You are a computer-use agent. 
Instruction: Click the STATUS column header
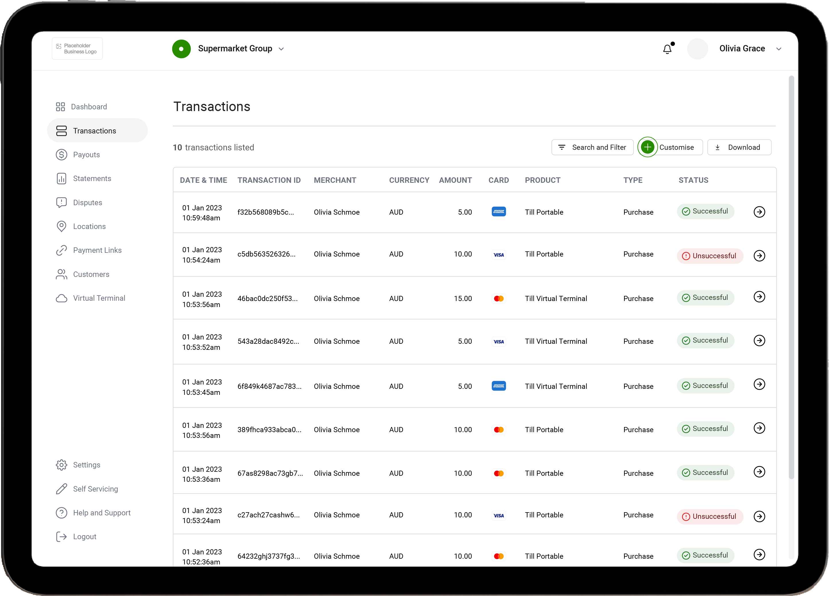pyautogui.click(x=694, y=180)
